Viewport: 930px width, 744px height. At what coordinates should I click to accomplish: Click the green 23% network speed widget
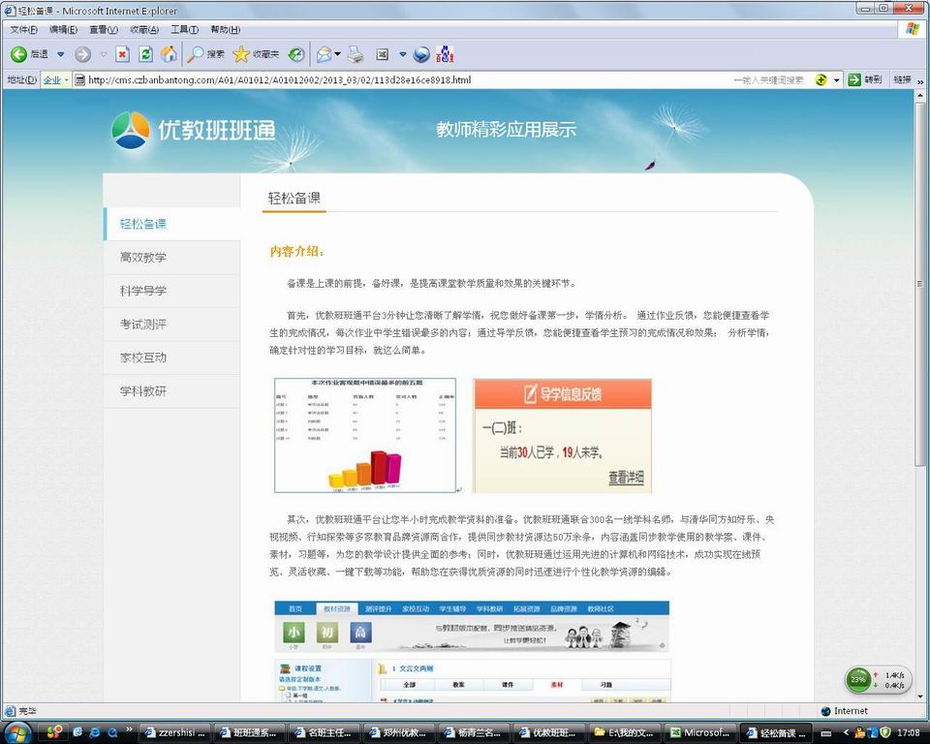click(878, 680)
